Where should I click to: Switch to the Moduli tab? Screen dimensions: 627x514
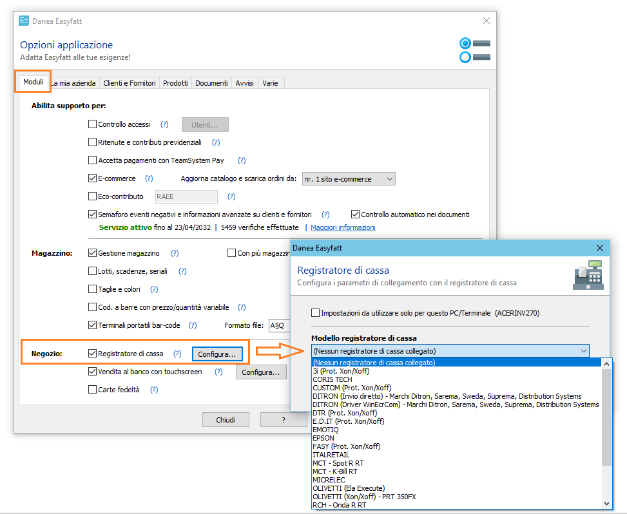pos(33,82)
